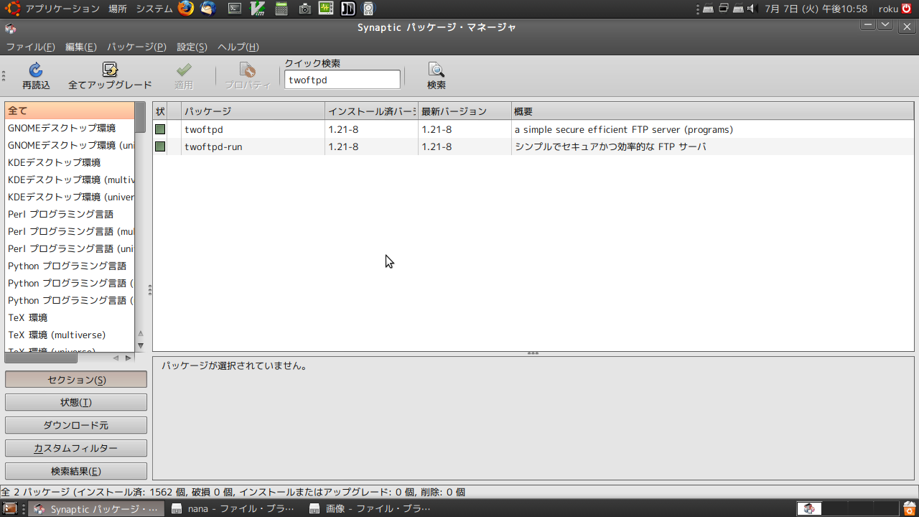The height and width of the screenshot is (517, 919).
Task: Launch Firefox from the top panel
Action: (186, 9)
